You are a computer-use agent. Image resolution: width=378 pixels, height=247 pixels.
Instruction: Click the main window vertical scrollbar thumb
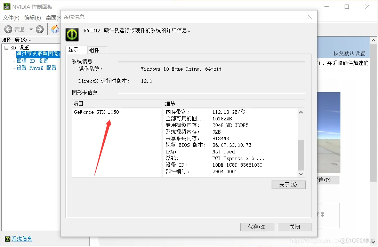tap(373, 113)
